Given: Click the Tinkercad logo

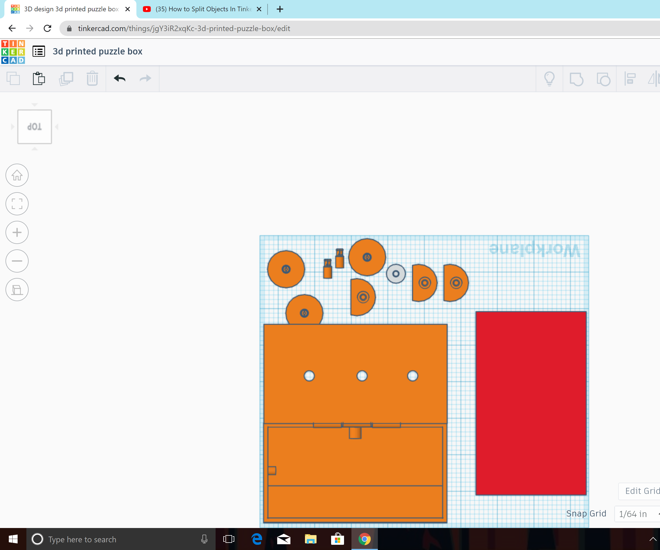Looking at the screenshot, I should [13, 52].
